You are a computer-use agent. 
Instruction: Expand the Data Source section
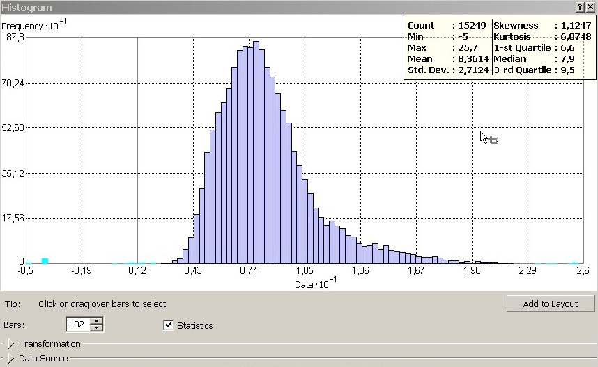click(x=10, y=359)
